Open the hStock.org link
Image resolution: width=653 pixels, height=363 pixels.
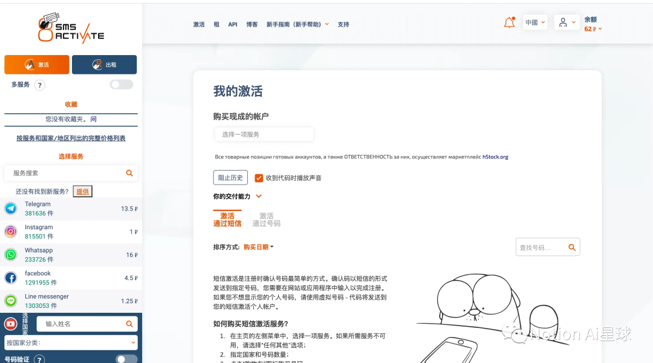pos(495,157)
